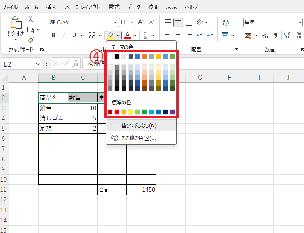
Task: Pick the bright red standard color swatch
Action: tap(117, 112)
